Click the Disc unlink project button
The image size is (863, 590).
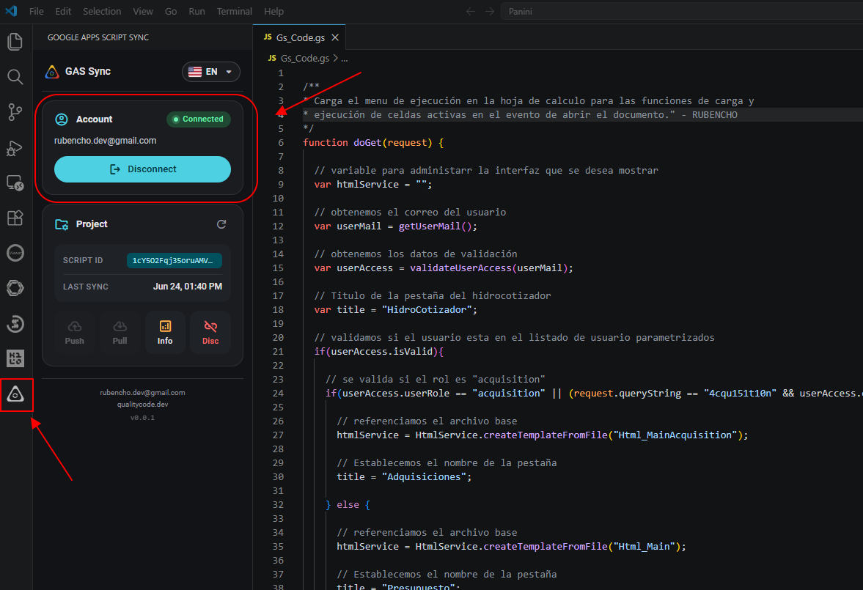click(210, 333)
